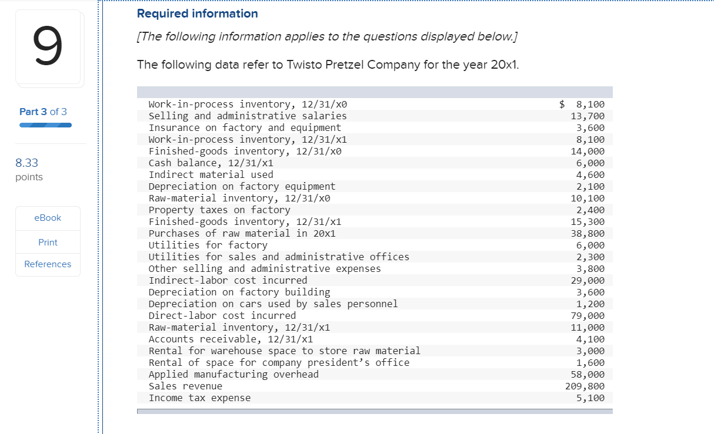
Task: Click Rental of space for president's office
Action: (279, 362)
